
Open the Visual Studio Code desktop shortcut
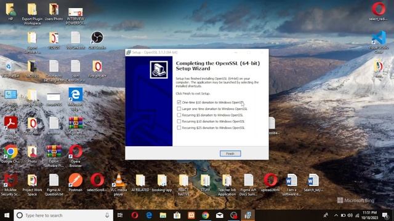[379, 42]
